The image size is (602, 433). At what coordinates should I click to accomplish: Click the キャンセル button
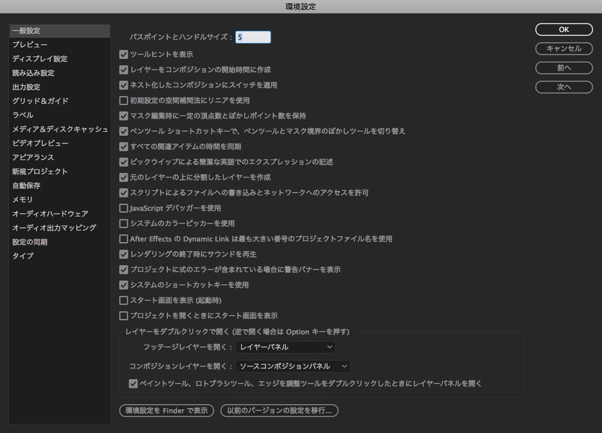(562, 49)
